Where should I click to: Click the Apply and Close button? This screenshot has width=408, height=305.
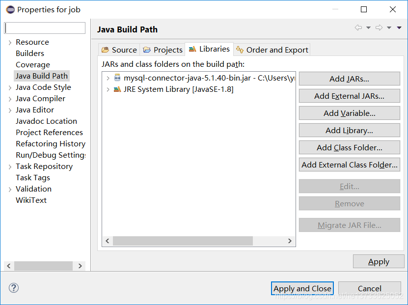pyautogui.click(x=302, y=288)
